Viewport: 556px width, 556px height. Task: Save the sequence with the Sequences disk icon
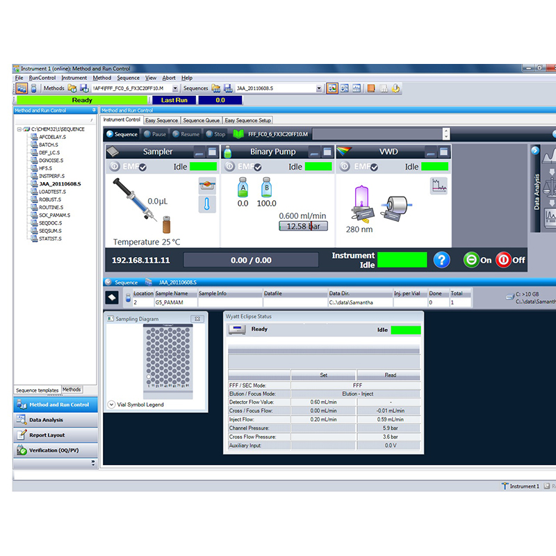(228, 88)
